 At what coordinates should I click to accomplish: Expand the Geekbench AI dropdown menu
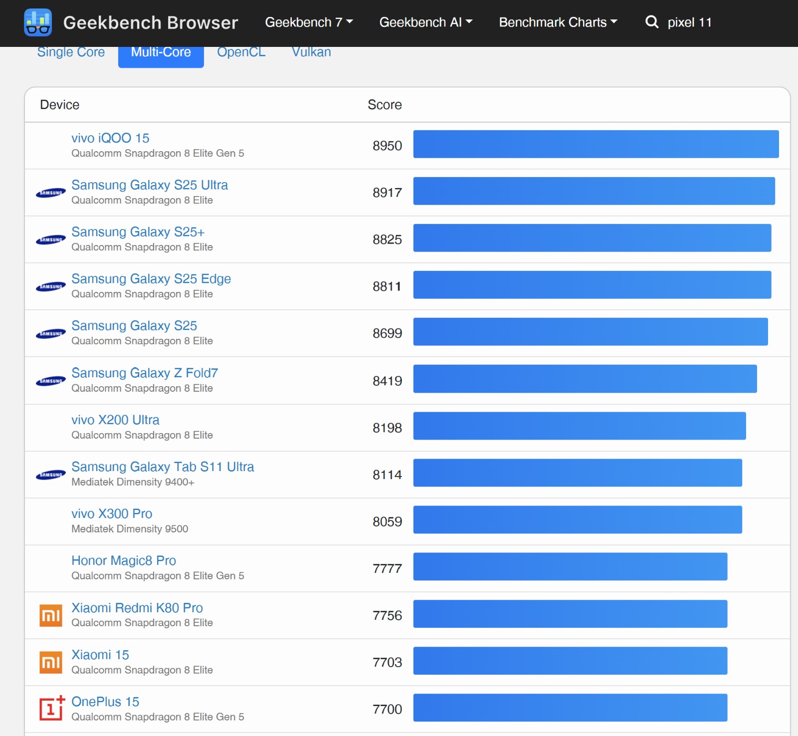click(426, 22)
